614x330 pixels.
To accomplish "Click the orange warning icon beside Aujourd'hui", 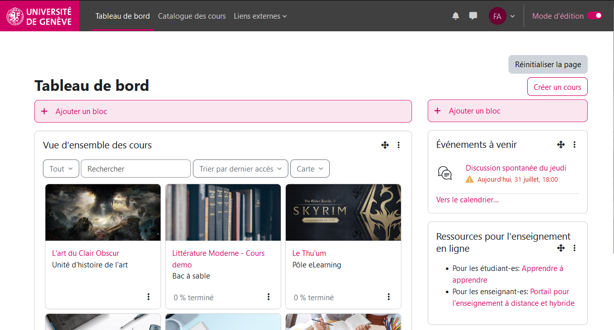I will [x=470, y=179].
